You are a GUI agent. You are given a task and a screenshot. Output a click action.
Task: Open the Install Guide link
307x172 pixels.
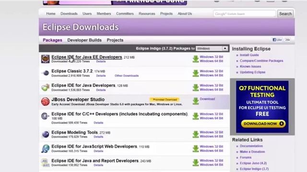click(249, 55)
